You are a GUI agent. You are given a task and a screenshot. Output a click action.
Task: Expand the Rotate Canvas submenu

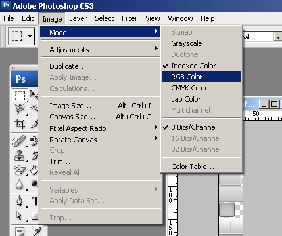(x=100, y=140)
